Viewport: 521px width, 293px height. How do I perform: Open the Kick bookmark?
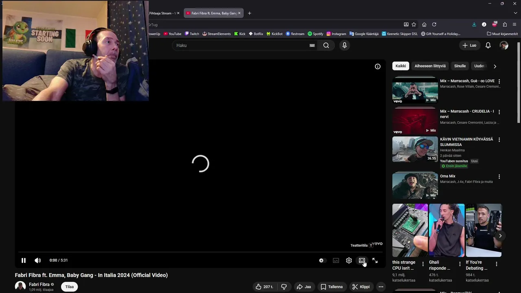click(240, 34)
